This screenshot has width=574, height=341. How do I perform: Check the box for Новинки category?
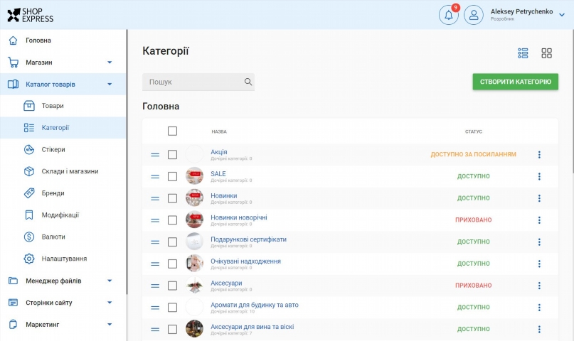(172, 198)
